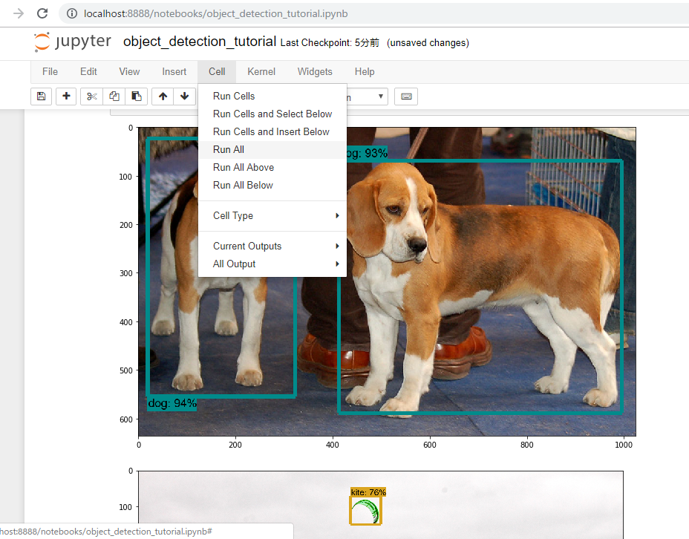Rename notebook via object_detection_tutorial title
Screen dimensions: 689x539
click(200, 42)
